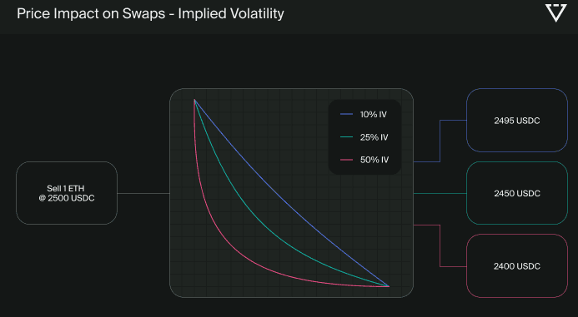Select the 50% IV legend label
The height and width of the screenshot is (317, 578).
374,160
